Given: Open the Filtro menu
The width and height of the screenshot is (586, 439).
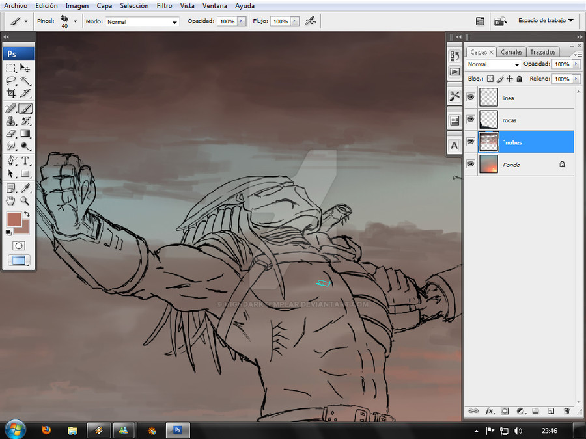Looking at the screenshot, I should click(165, 6).
